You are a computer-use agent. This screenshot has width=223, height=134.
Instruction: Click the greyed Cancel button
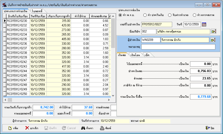69,128
